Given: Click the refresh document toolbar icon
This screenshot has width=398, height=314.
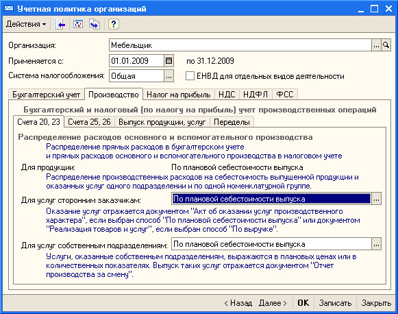Looking at the screenshot, I should click(x=78, y=24).
